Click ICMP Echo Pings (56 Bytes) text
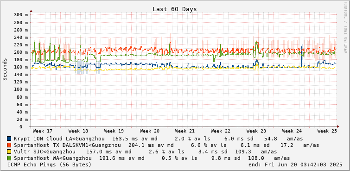 [49, 165]
